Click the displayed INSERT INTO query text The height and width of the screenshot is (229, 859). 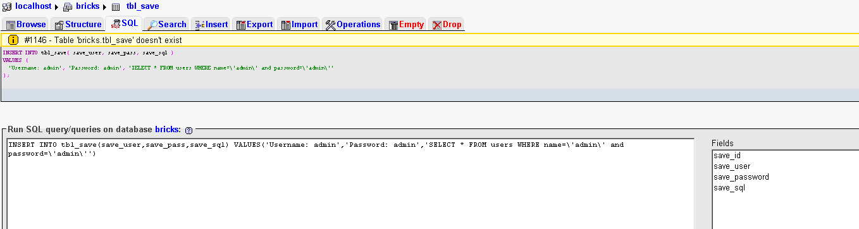pyautogui.click(x=88, y=53)
